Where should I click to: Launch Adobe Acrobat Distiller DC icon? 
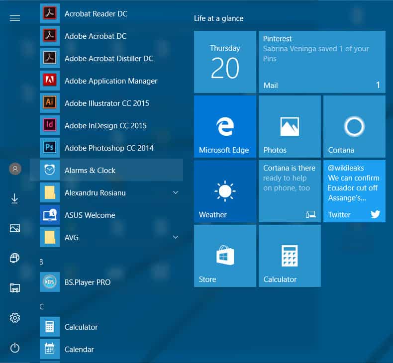pos(50,58)
